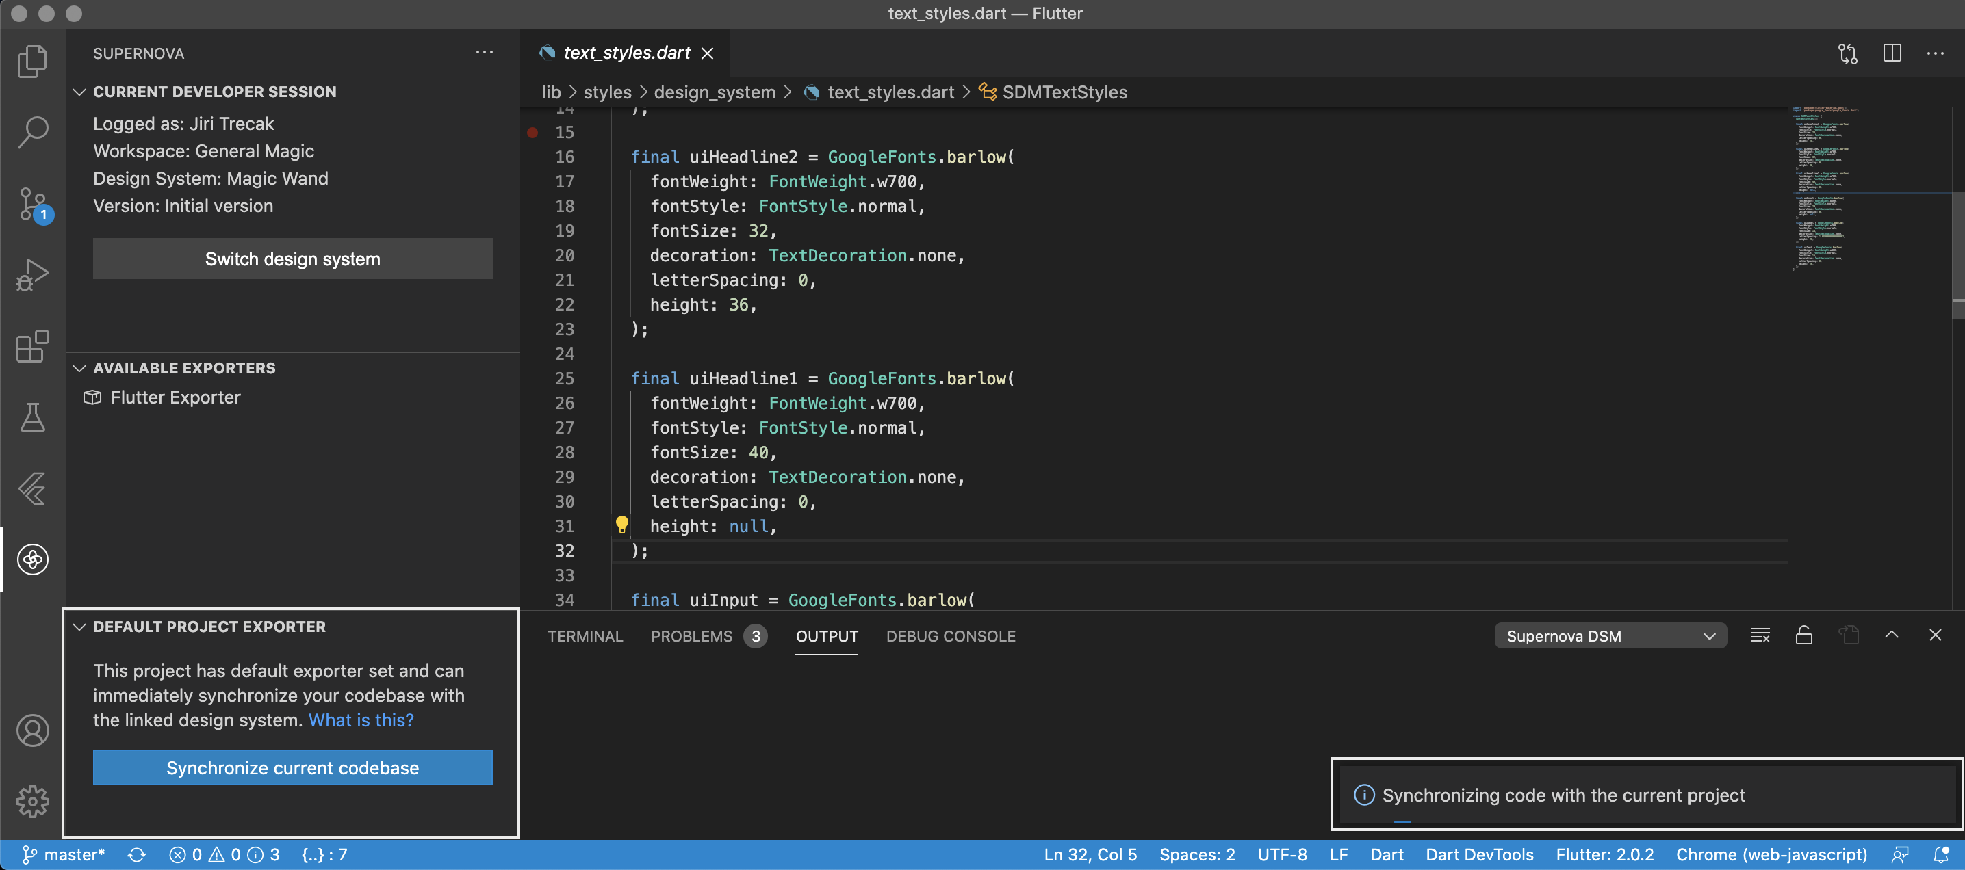Maximize the bottom panel size
The height and width of the screenshot is (870, 1965).
tap(1892, 635)
